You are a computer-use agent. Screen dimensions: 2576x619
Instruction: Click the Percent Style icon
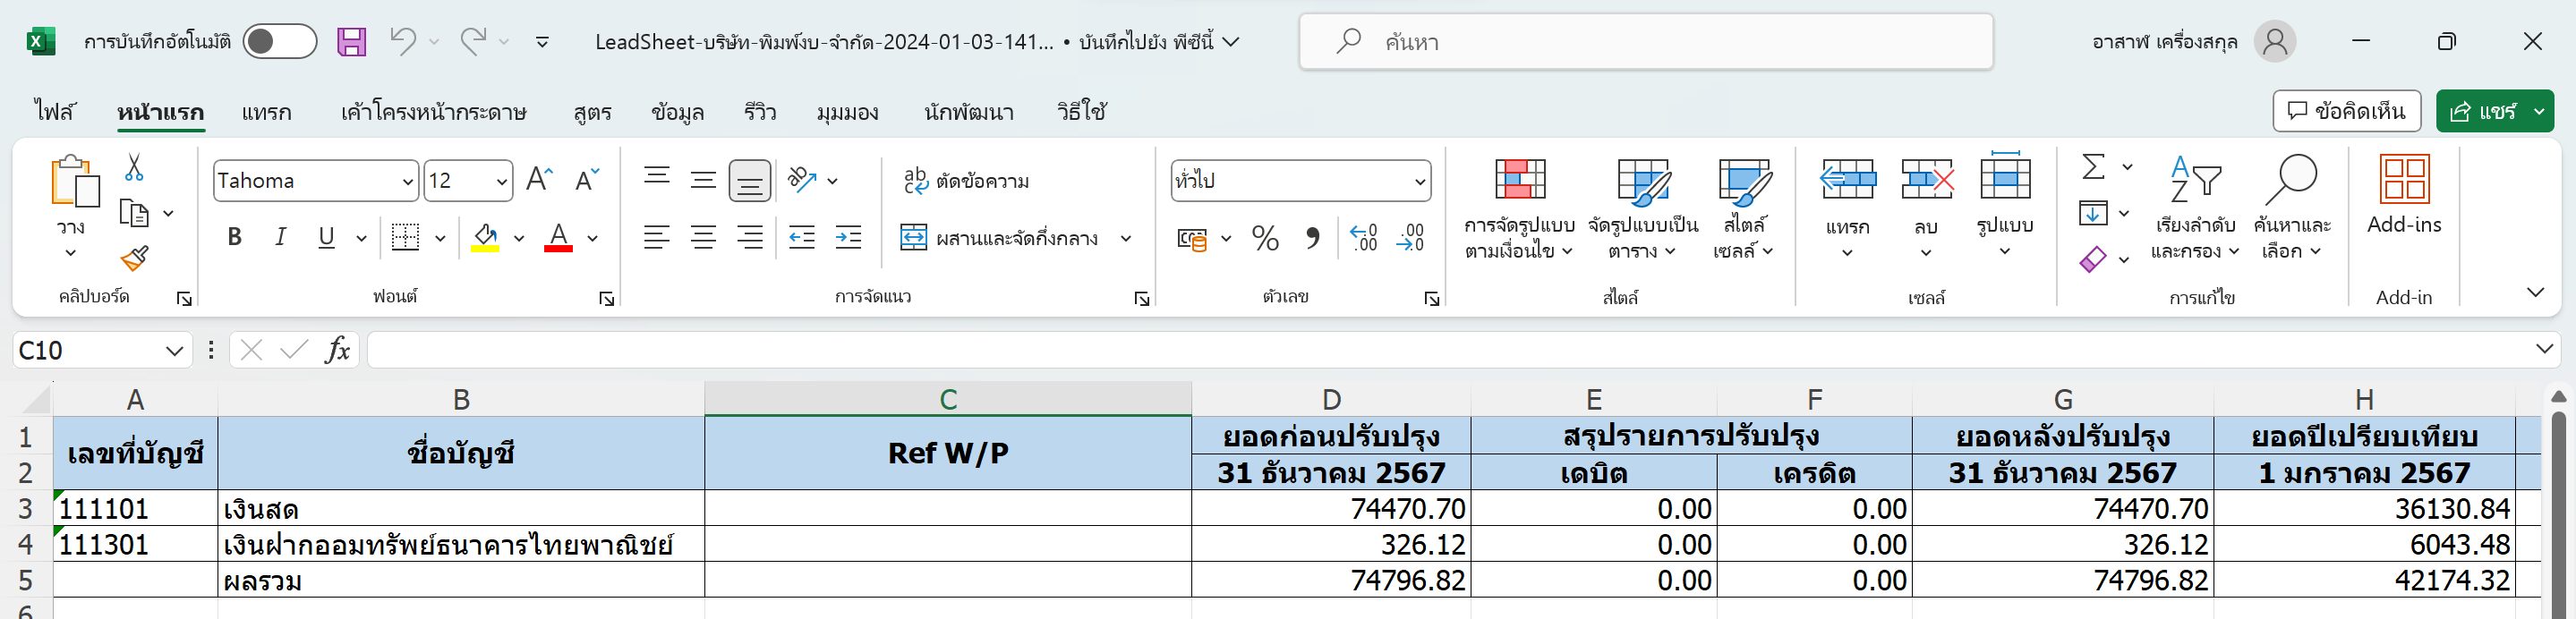point(1265,238)
